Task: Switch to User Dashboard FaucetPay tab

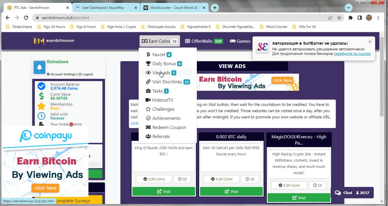Action: 106,8
